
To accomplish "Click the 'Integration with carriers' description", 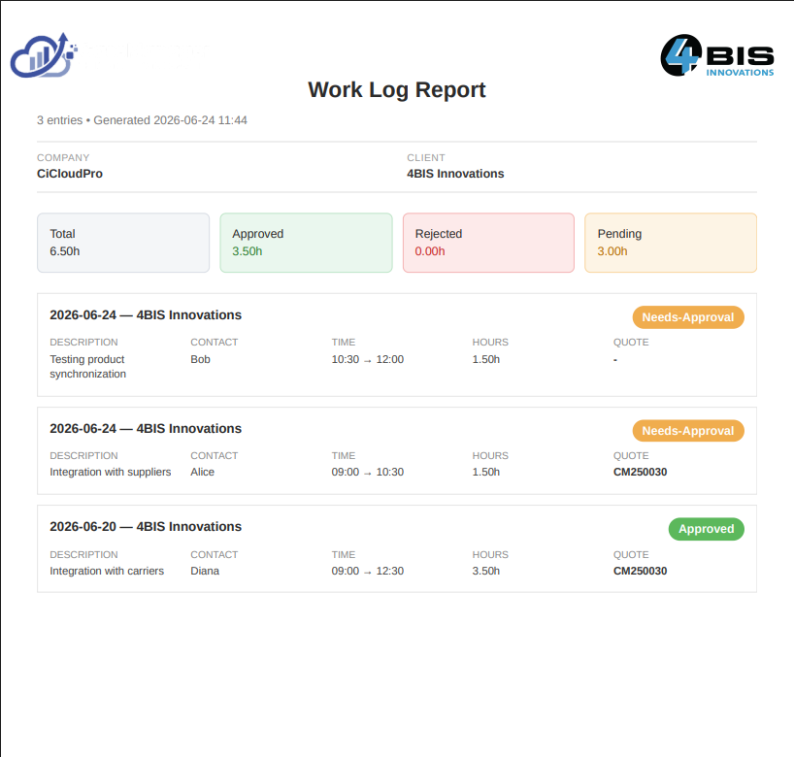I will click(107, 571).
